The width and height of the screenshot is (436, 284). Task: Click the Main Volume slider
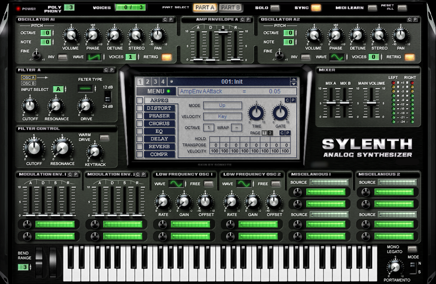[x=371, y=102]
